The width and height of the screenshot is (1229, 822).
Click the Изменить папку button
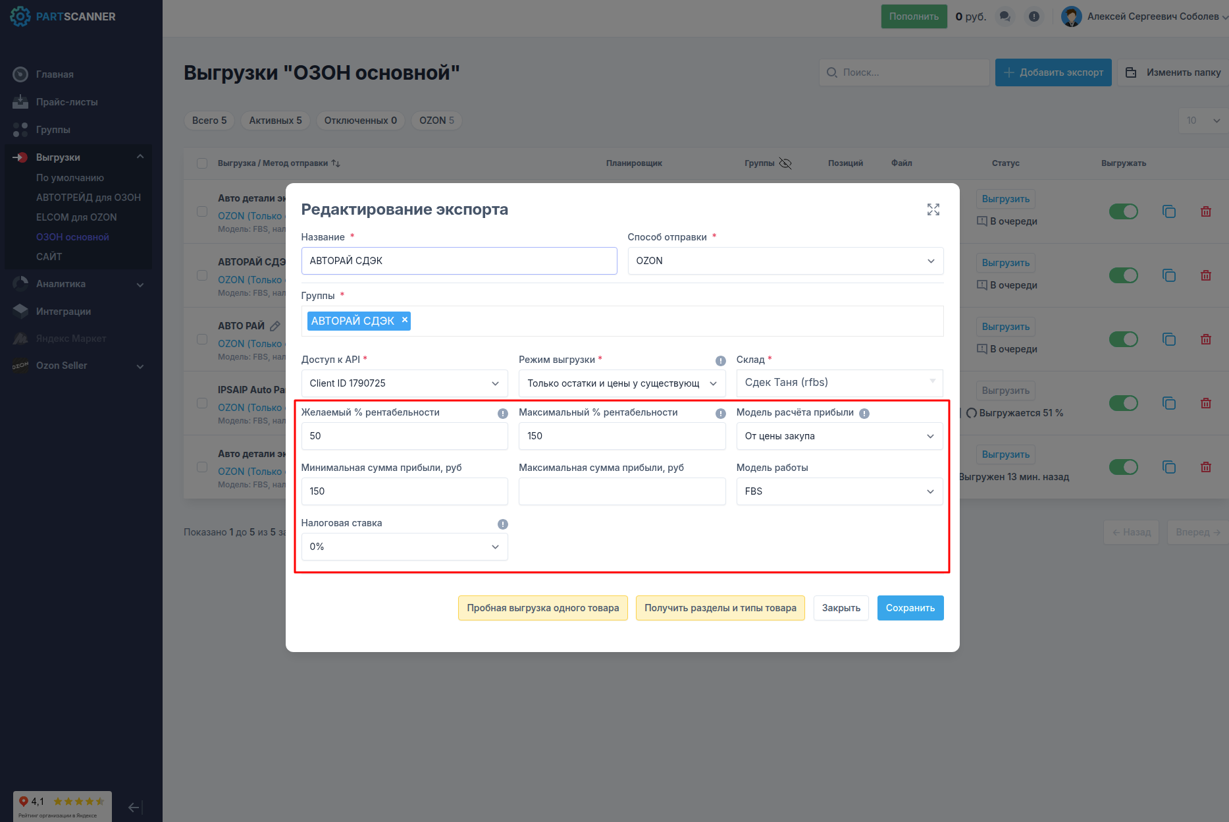point(1174,72)
